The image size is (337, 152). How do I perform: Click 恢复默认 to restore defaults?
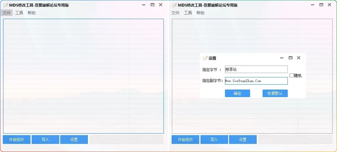pyautogui.click(x=275, y=93)
